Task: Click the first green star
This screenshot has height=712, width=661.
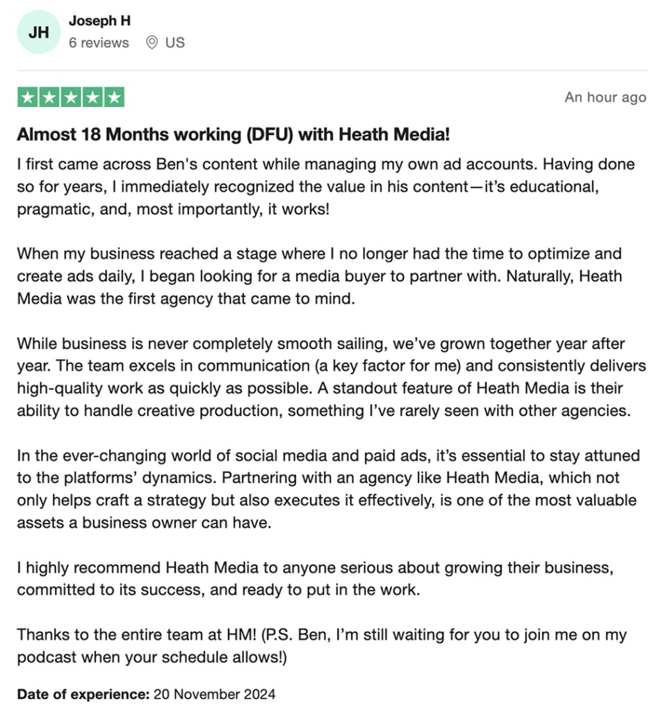Action: click(x=28, y=97)
